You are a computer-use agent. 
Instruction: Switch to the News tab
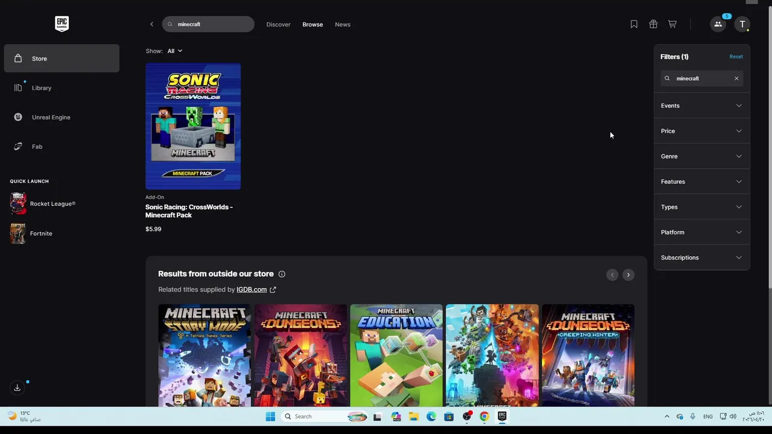pyautogui.click(x=343, y=25)
